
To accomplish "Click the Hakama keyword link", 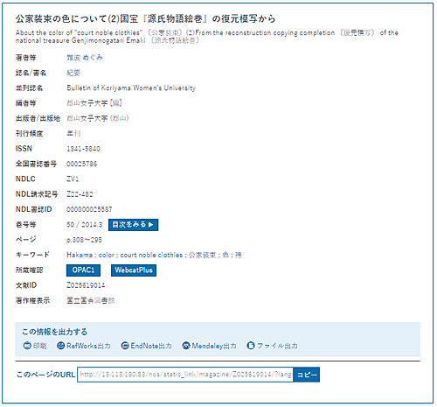I will pos(80,255).
